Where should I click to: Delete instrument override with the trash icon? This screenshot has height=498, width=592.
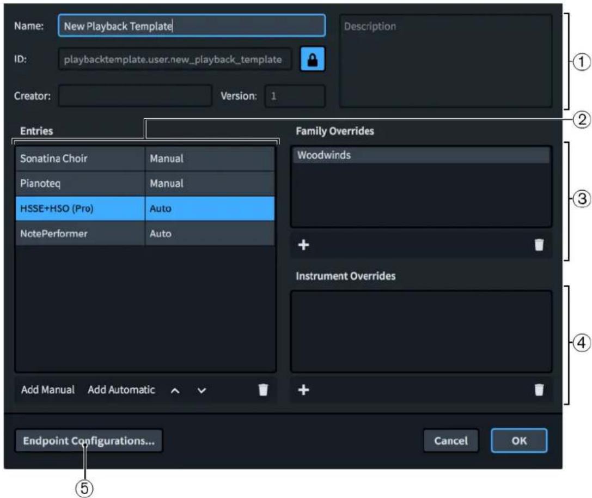coord(539,390)
